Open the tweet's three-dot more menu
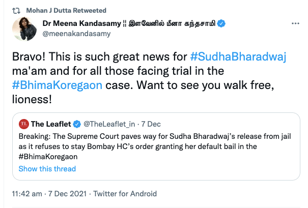308x208 pixels. pos(294,24)
